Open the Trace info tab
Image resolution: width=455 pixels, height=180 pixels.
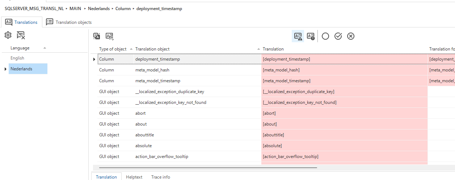(161, 177)
